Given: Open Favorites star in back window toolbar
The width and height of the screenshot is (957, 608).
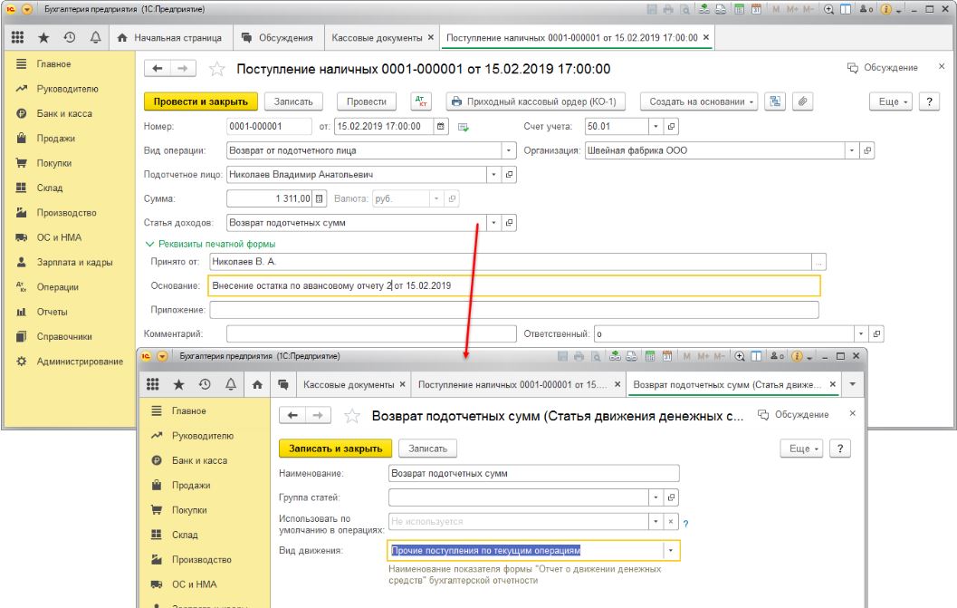Looking at the screenshot, I should coord(43,37).
